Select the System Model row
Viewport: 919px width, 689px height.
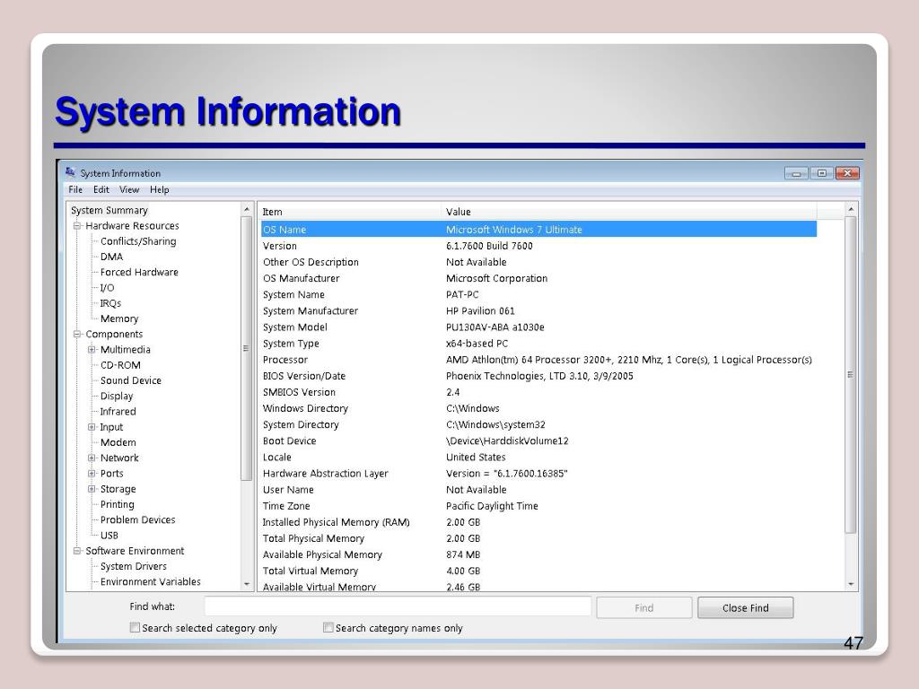click(538, 327)
